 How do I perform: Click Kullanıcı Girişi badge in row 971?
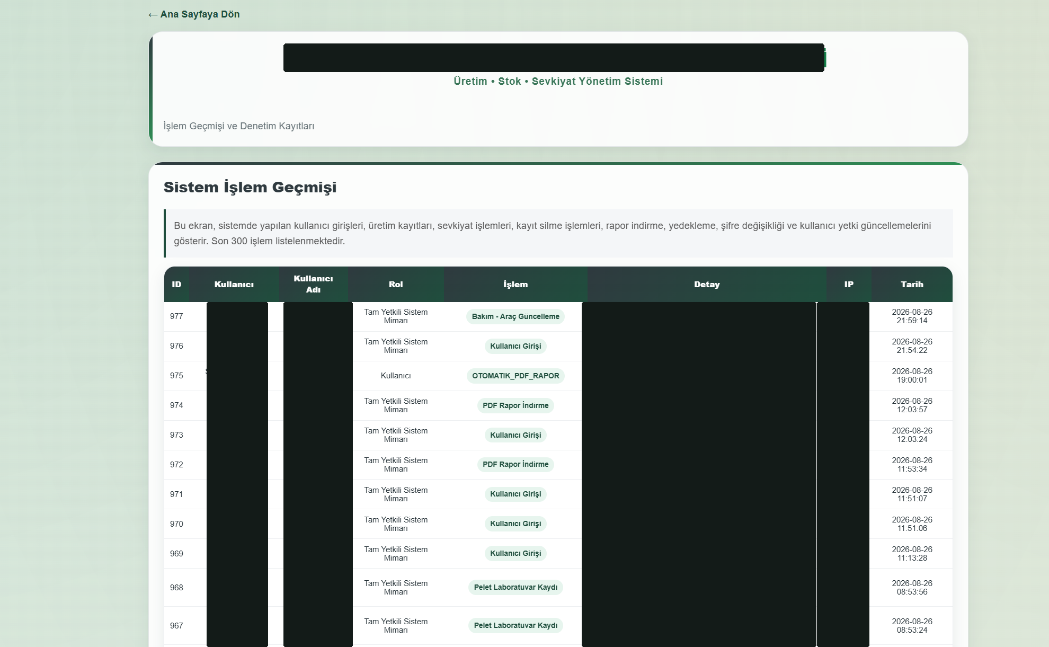point(515,494)
